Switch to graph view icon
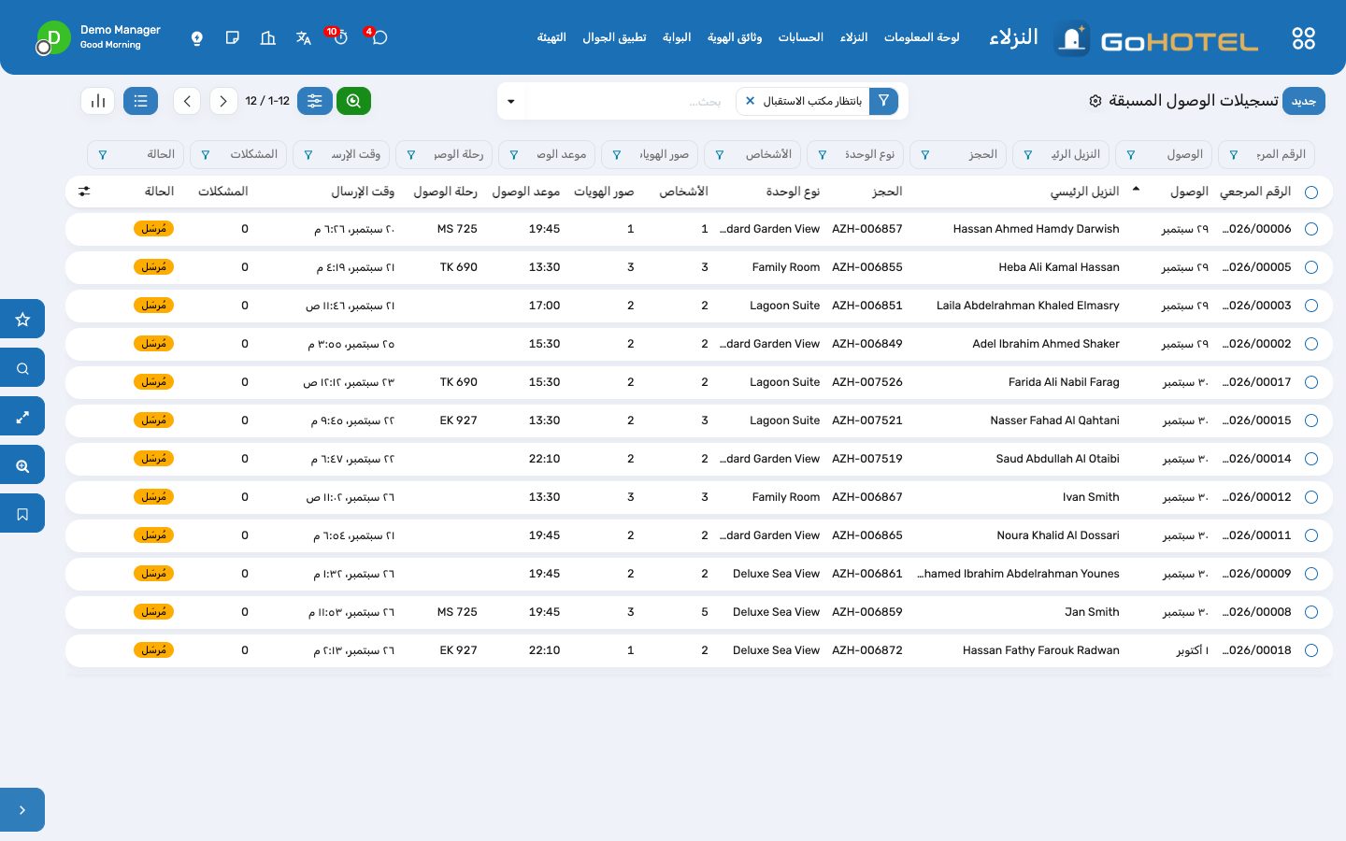Screen dimensions: 1346x841 (x=98, y=101)
